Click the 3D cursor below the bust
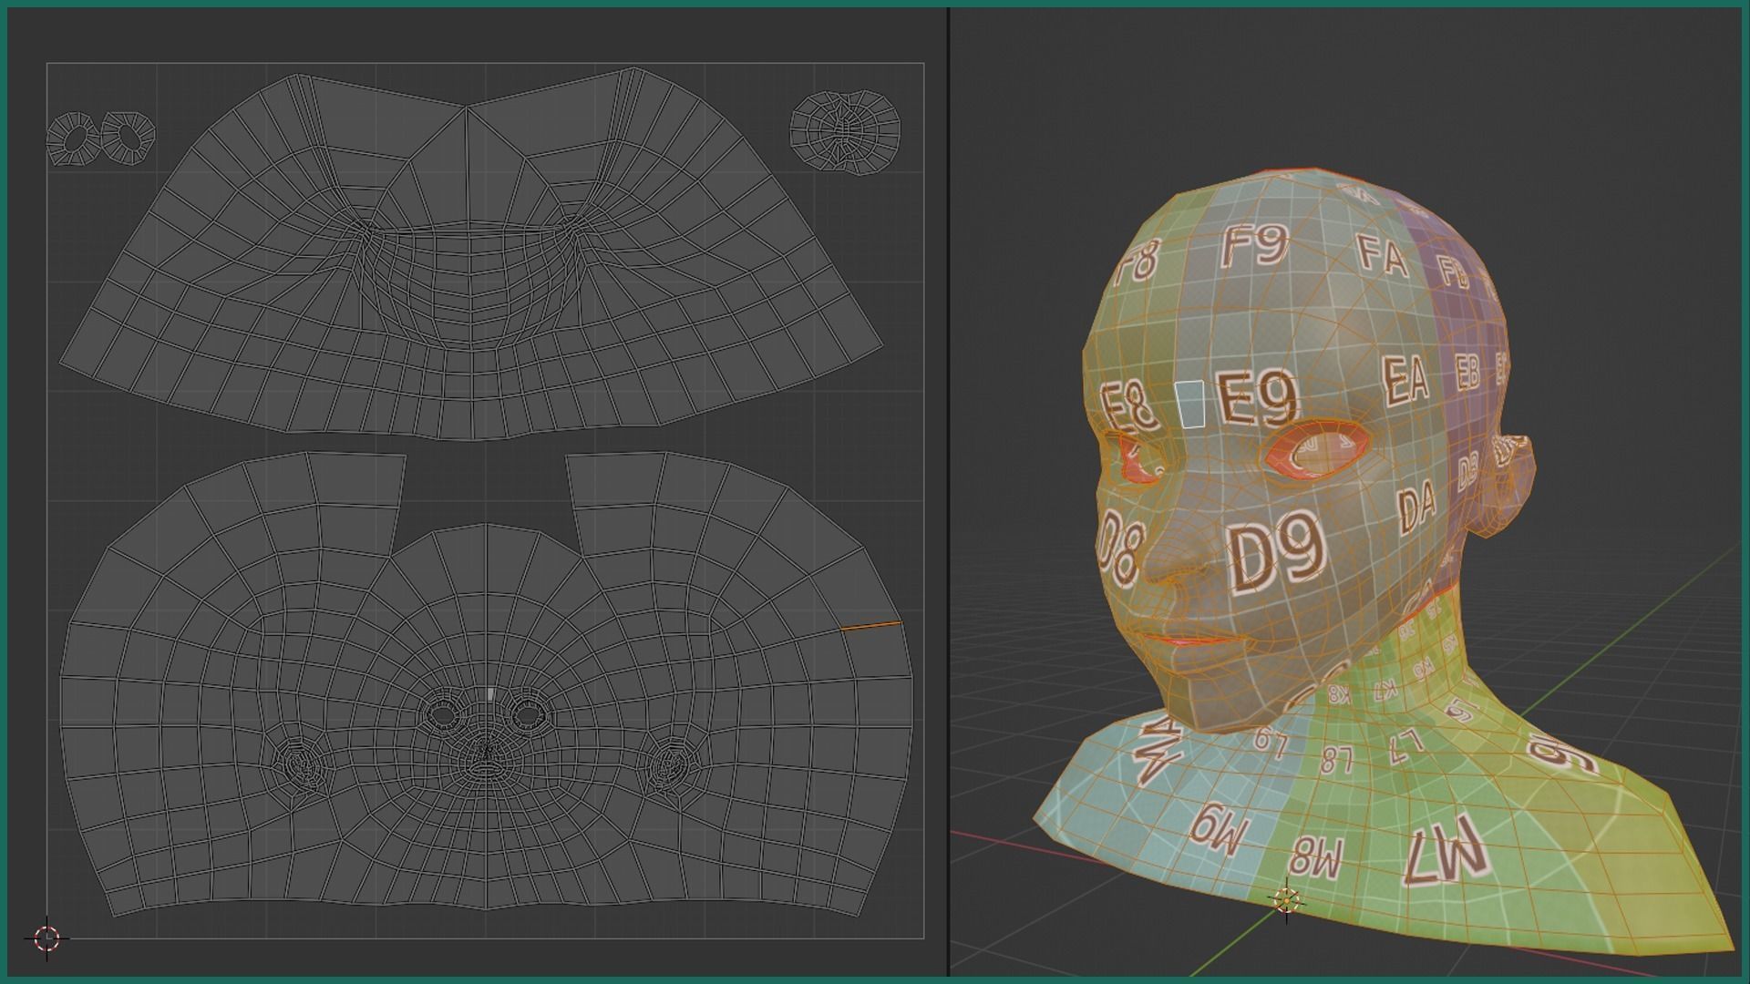This screenshot has width=1750, height=984. tap(1286, 901)
